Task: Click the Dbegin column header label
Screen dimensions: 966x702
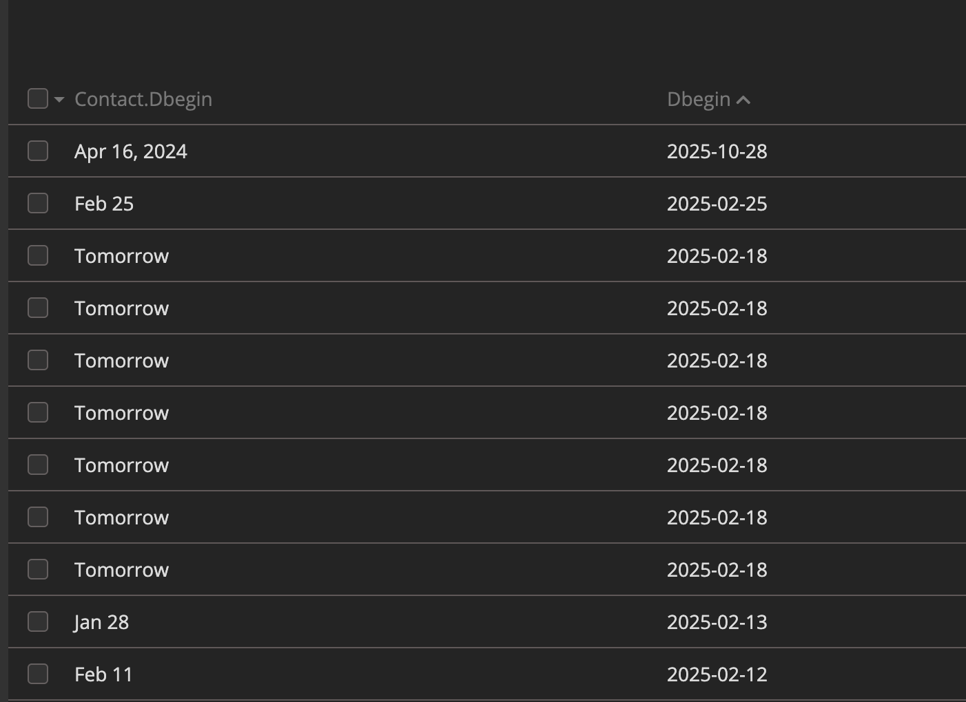Action: point(698,99)
